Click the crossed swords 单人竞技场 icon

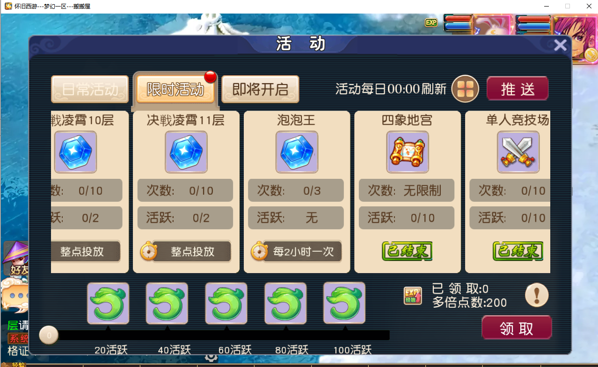click(518, 152)
